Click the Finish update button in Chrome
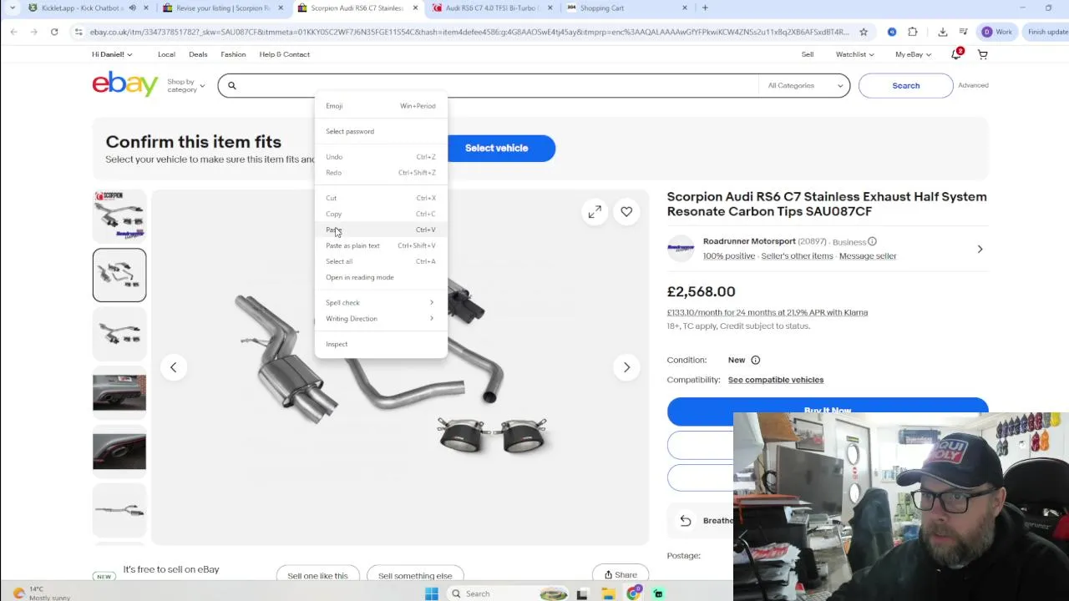This screenshot has height=601, width=1069. click(x=1046, y=32)
